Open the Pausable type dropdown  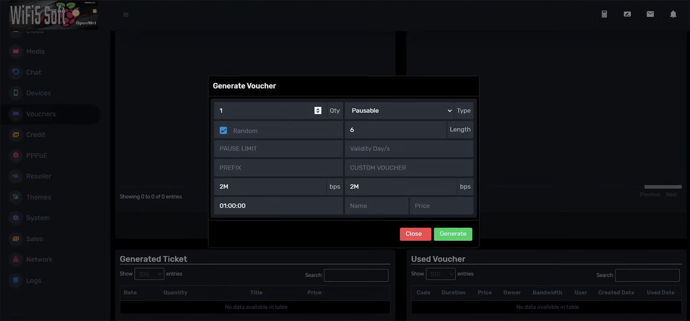tap(399, 111)
